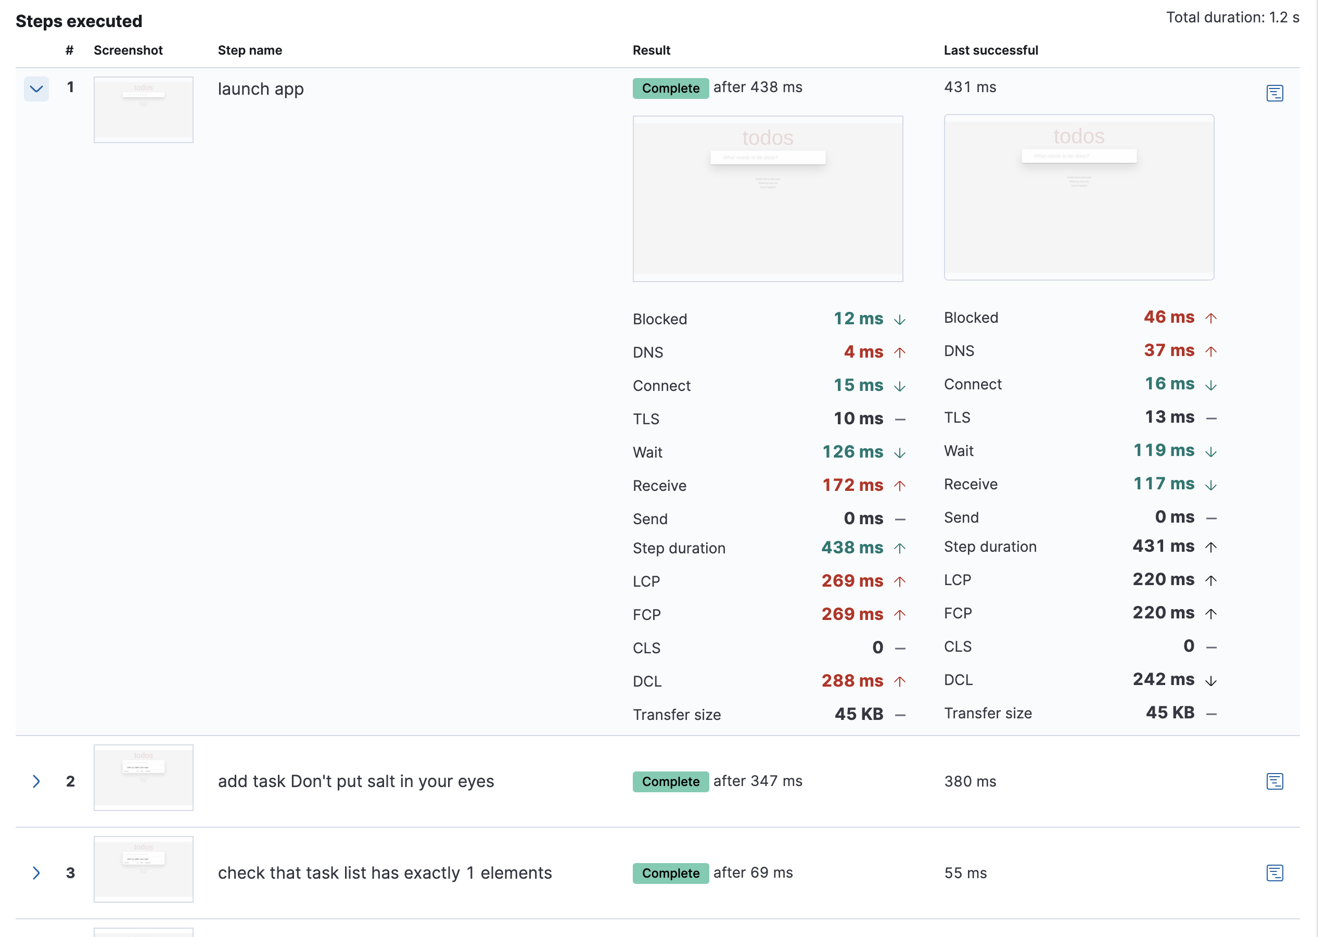Click the Result DCL 288 ms value
The image size is (1326, 937).
point(852,680)
